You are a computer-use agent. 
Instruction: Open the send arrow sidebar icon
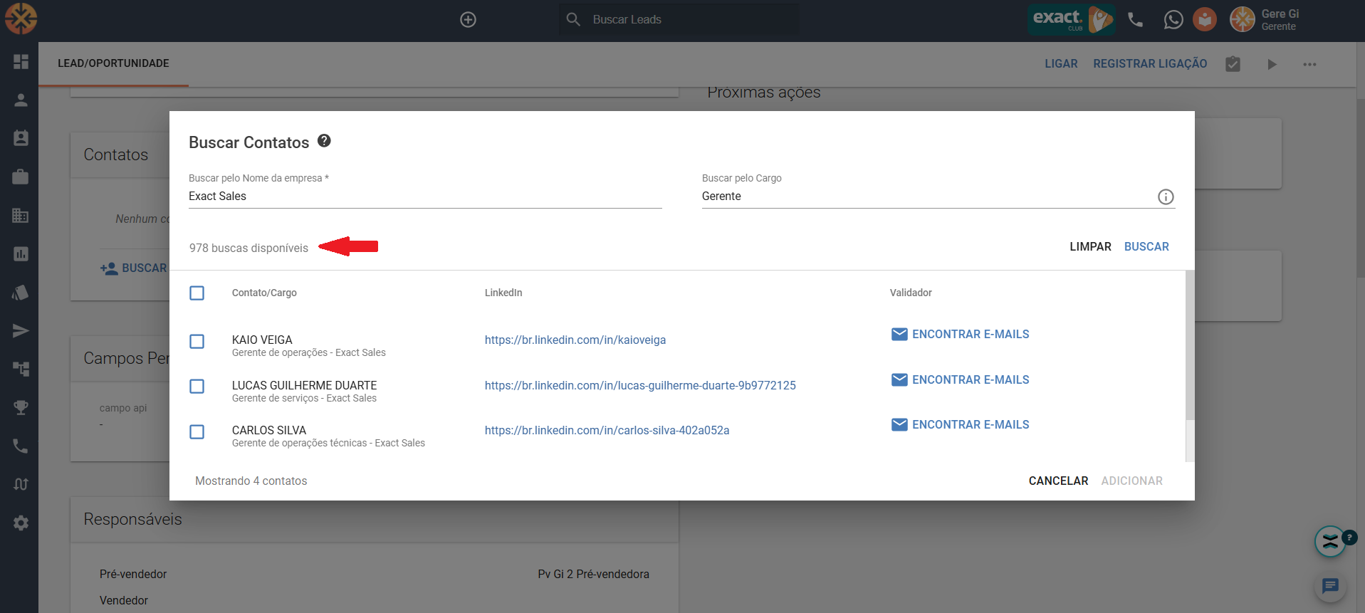pos(21,330)
